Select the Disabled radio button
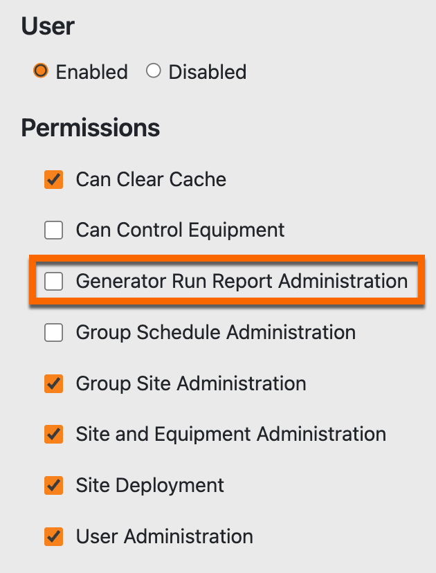 click(x=154, y=71)
